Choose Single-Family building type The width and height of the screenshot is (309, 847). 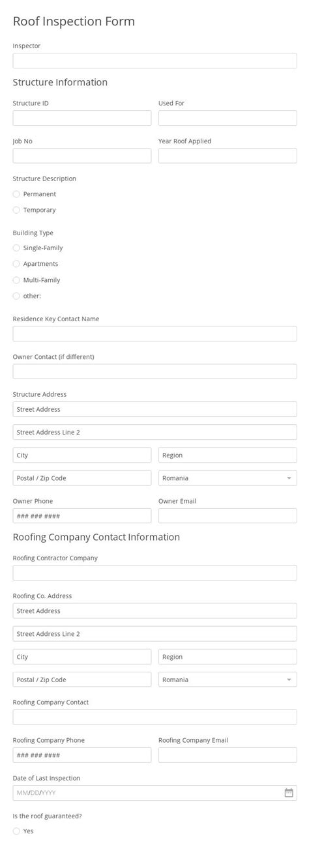point(16,248)
